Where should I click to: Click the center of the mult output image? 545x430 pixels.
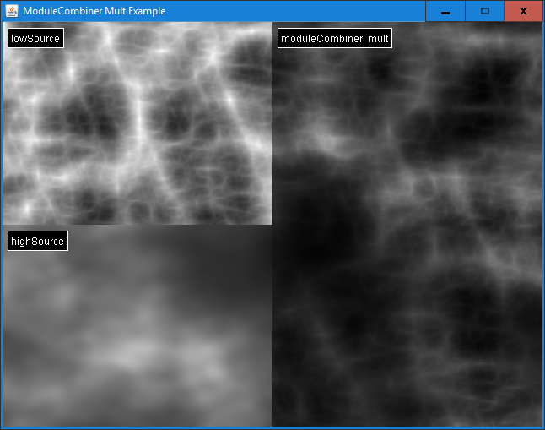[x=407, y=225]
